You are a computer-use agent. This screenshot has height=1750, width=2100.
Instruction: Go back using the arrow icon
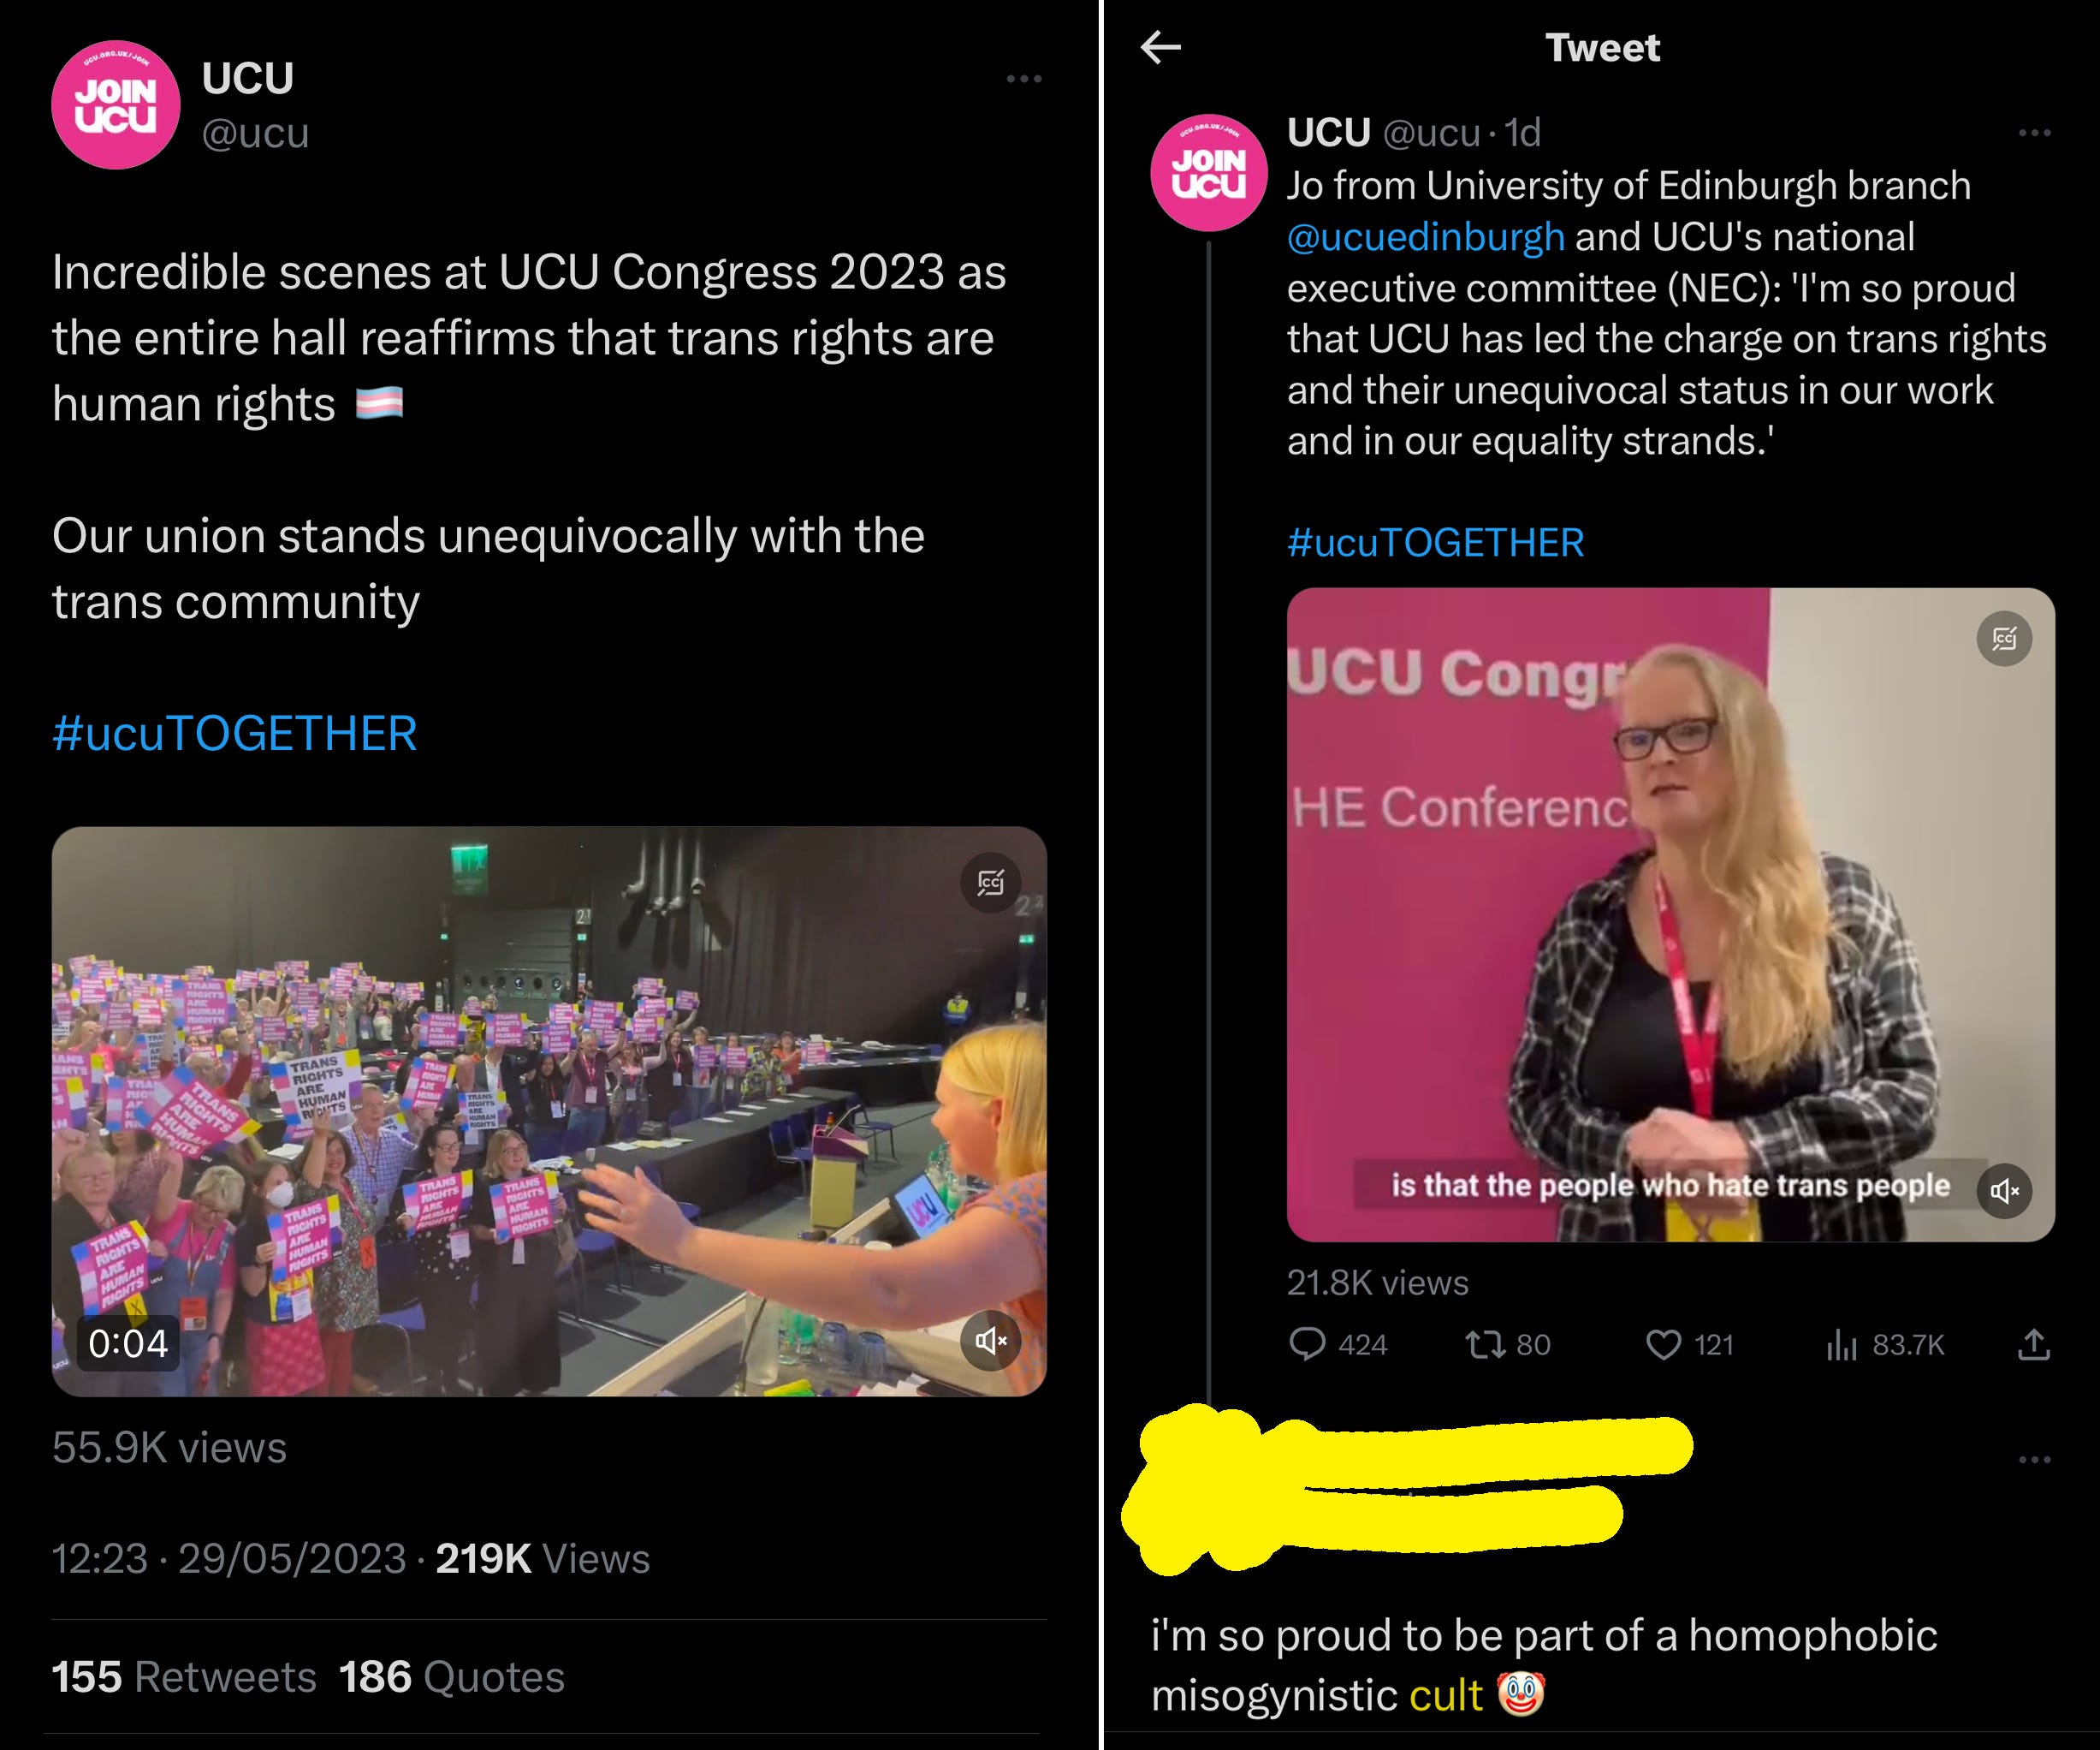(1160, 47)
